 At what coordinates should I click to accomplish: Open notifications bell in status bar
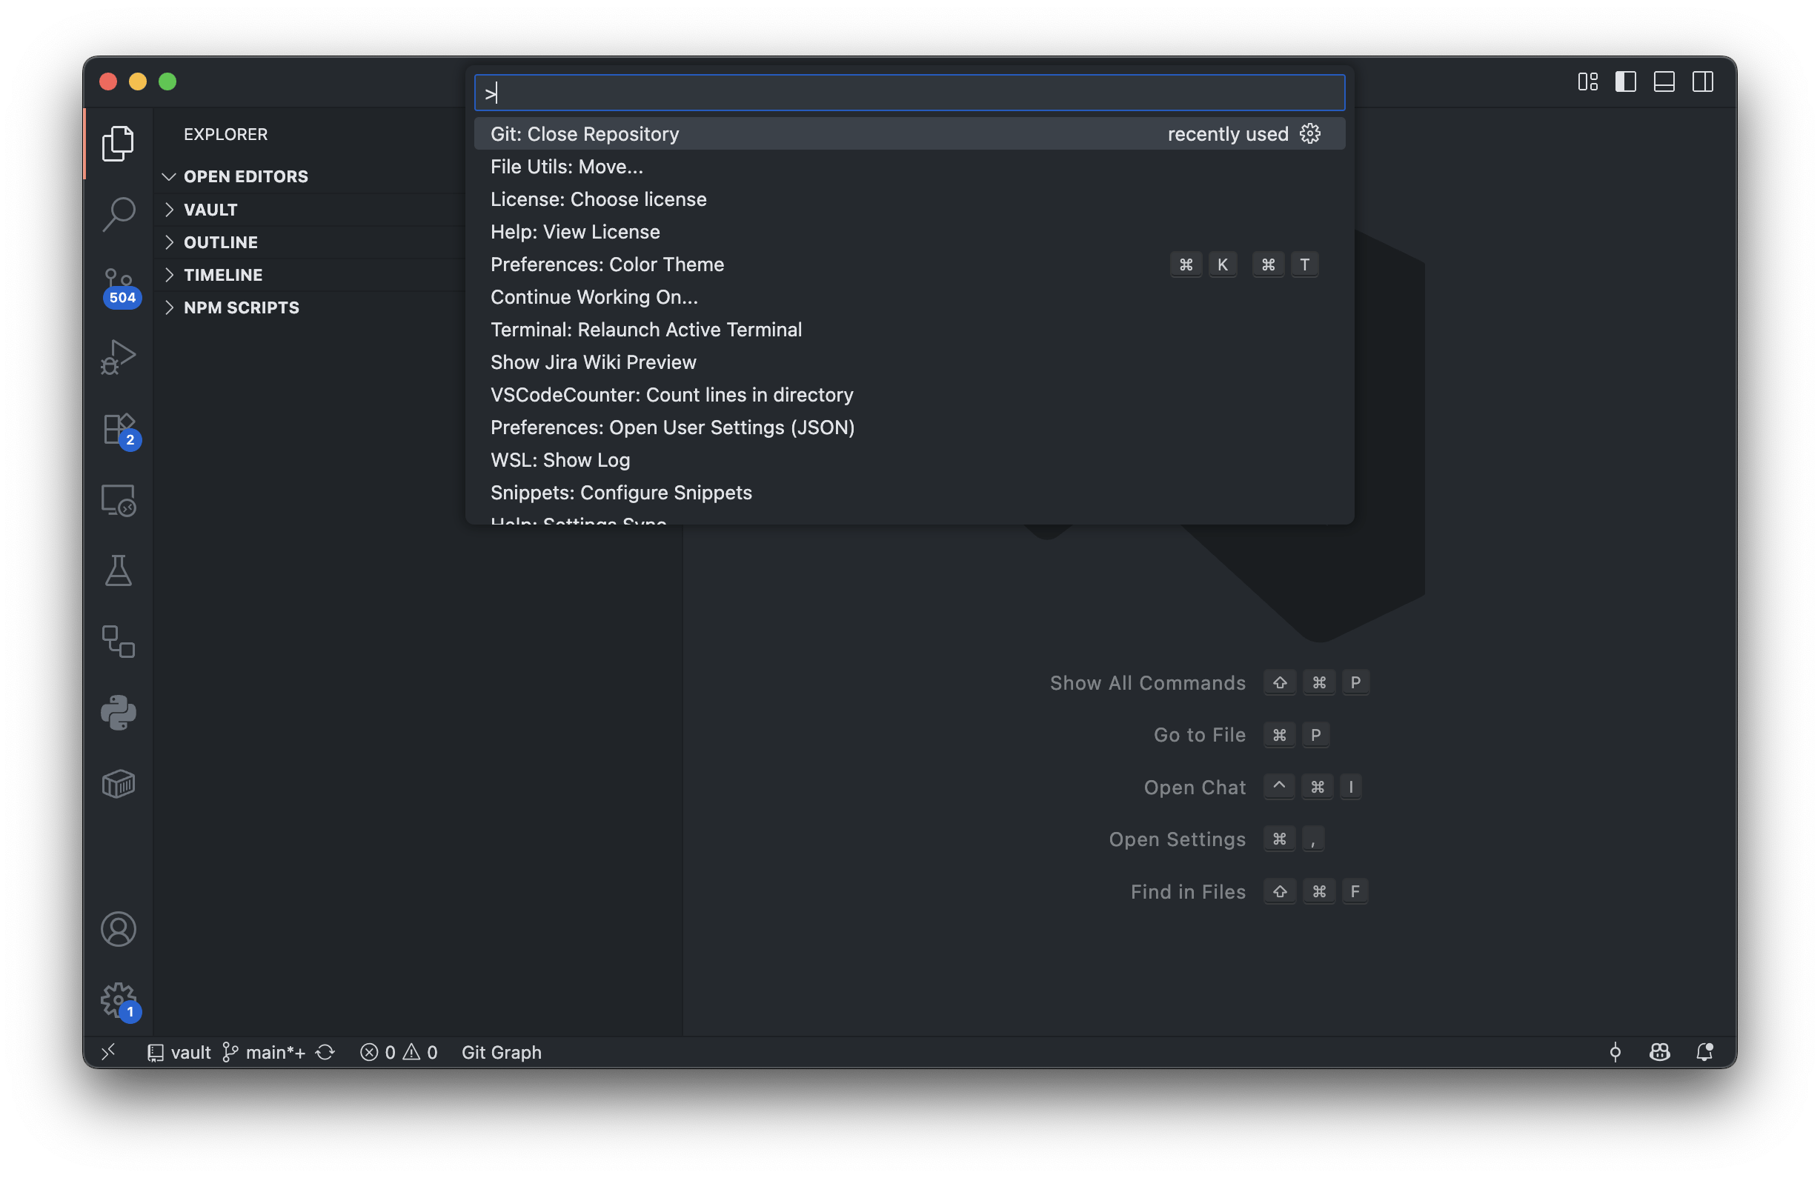(1704, 1052)
